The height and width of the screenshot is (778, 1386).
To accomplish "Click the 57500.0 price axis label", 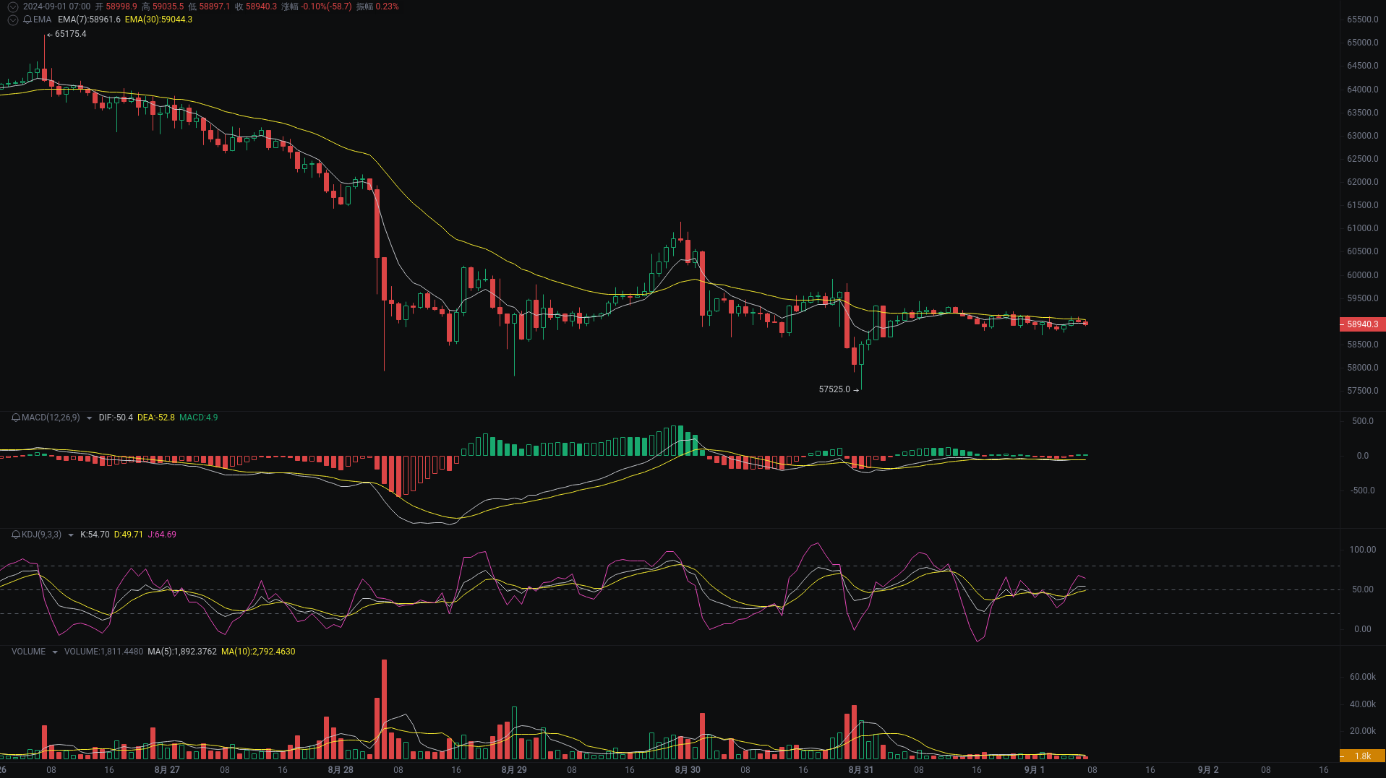I will (x=1363, y=391).
